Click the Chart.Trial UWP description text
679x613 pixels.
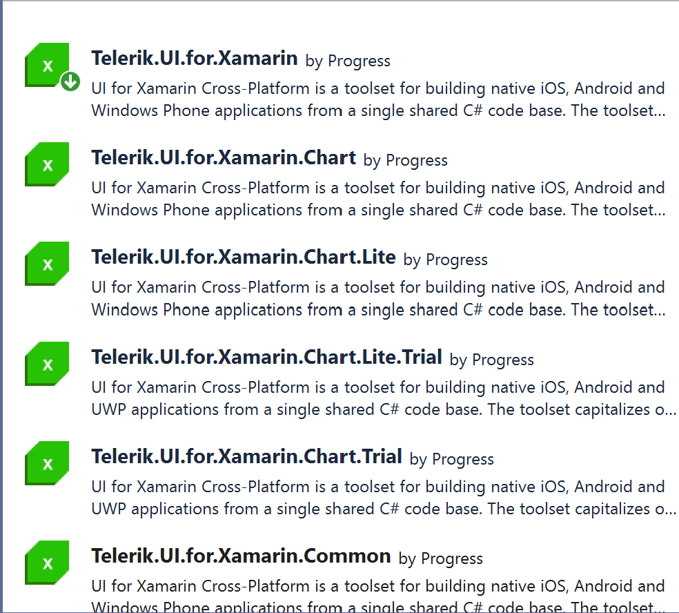(384, 497)
